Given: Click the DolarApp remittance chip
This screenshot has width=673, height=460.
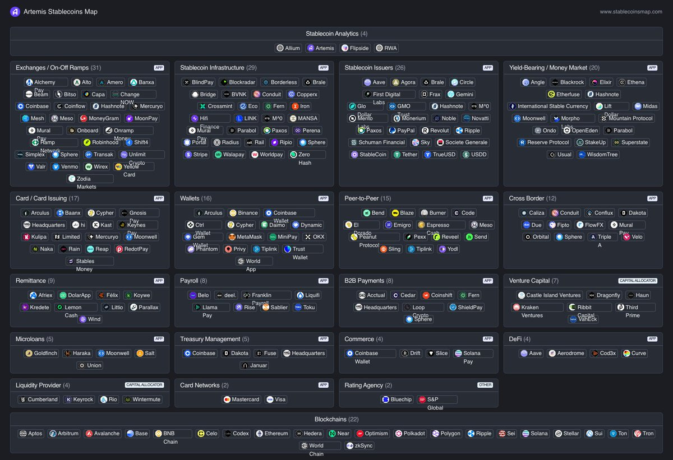Looking at the screenshot, I should (76, 295).
